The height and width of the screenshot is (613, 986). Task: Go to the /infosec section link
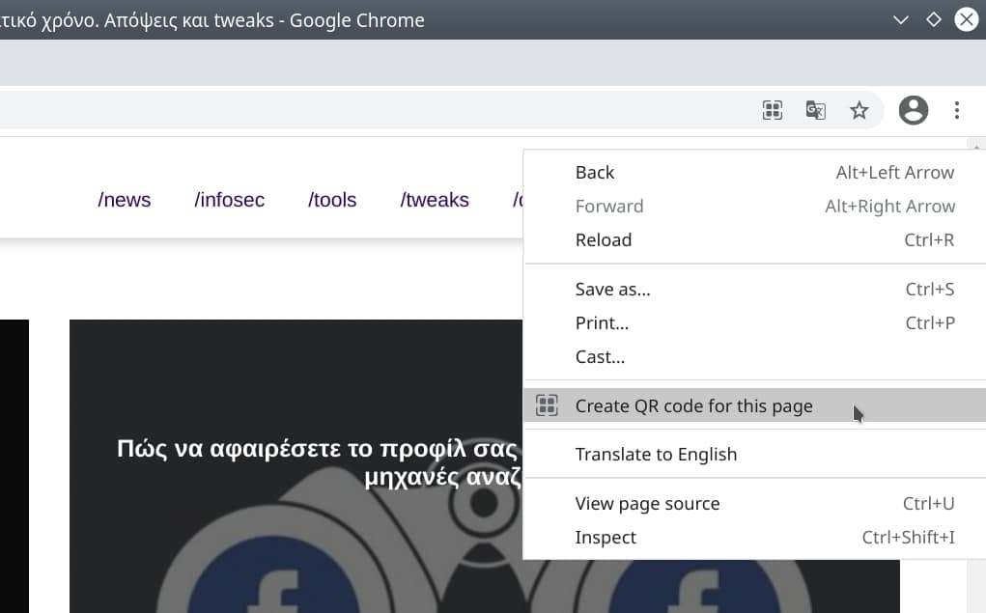pos(229,201)
